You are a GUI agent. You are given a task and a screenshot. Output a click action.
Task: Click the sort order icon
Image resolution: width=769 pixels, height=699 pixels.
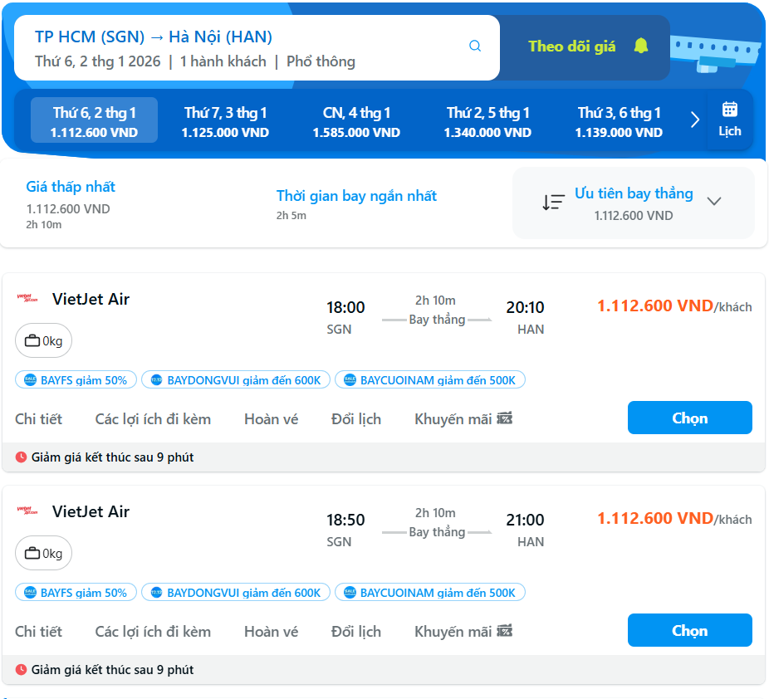point(553,202)
